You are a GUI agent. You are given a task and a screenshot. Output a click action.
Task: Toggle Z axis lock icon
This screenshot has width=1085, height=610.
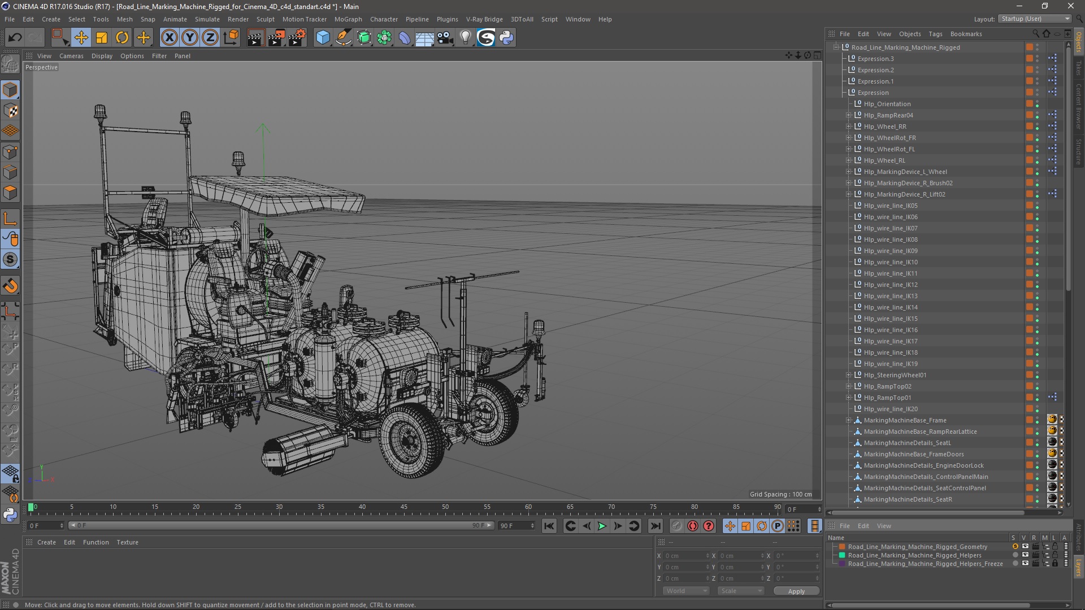(210, 38)
